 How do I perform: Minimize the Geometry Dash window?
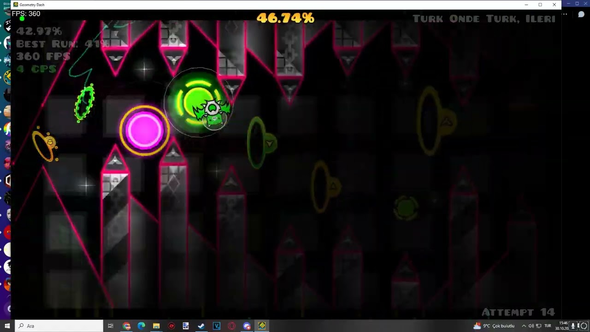[526, 5]
